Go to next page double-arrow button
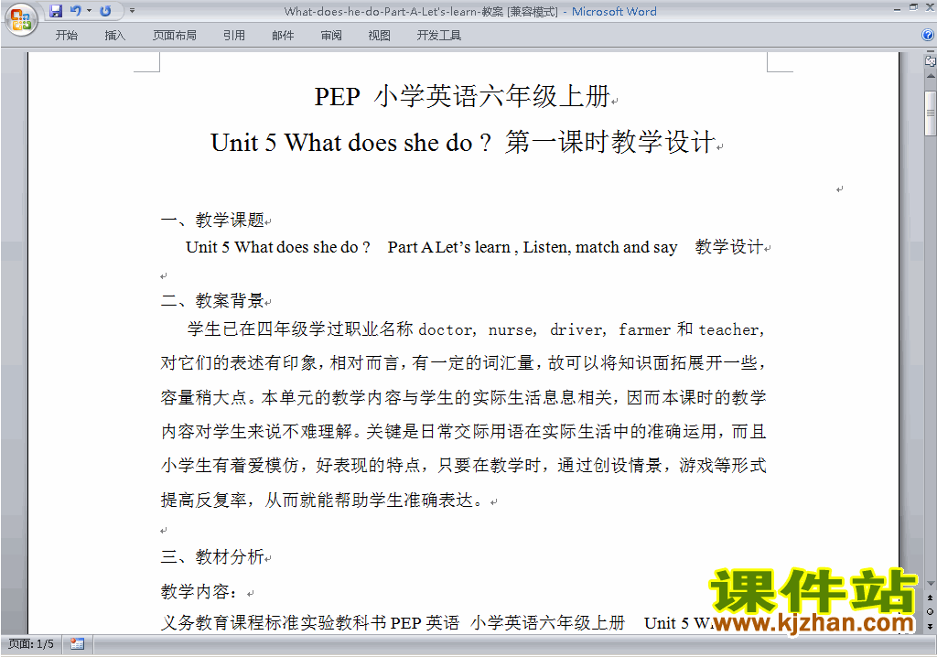937x657 pixels. click(930, 626)
